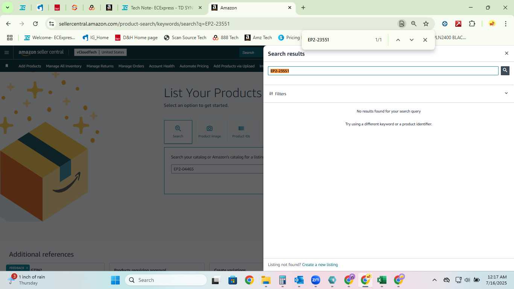The width and height of the screenshot is (514, 289).
Task: Click the EP2-04465 catalog search input
Action: (217, 169)
